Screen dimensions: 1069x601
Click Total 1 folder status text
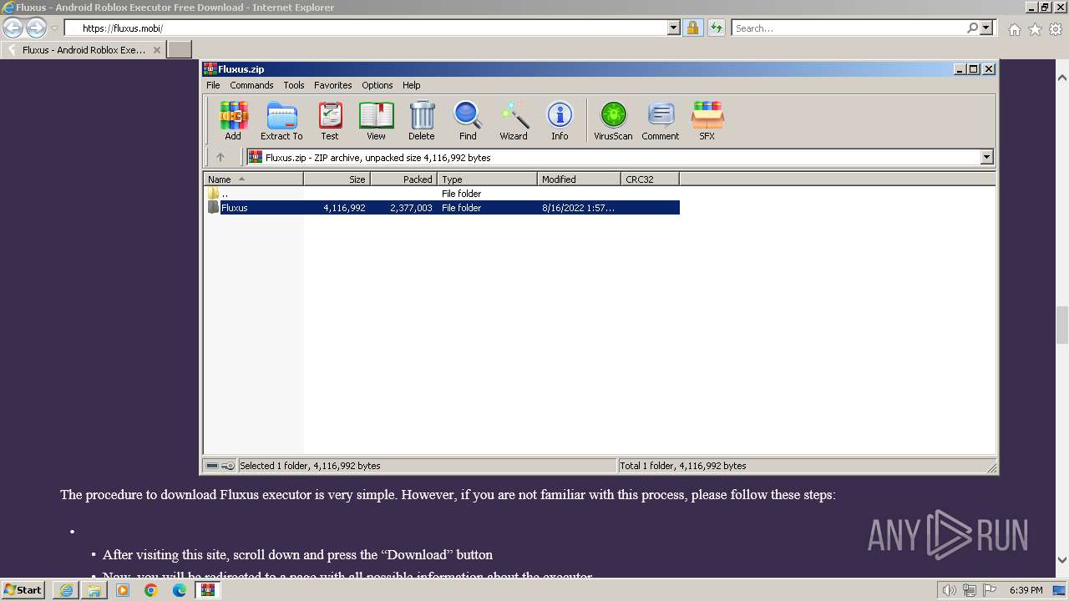[x=683, y=466]
